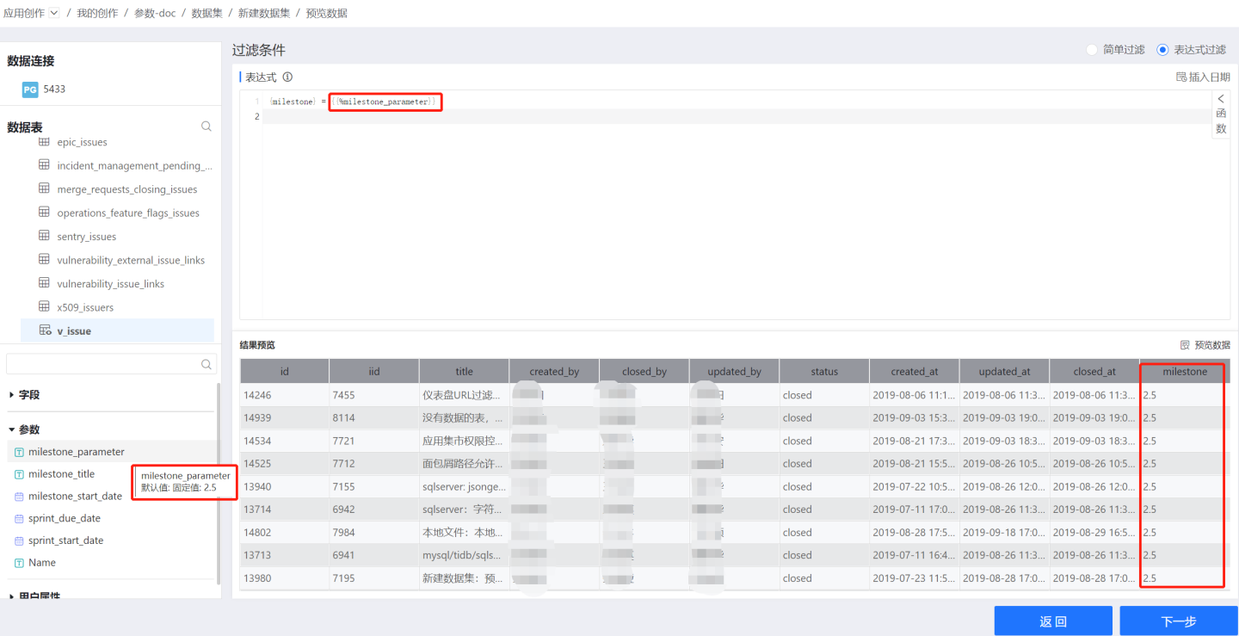Image resolution: width=1239 pixels, height=636 pixels.
Task: Click the sentry_issues table icon
Action: pyautogui.click(x=44, y=236)
